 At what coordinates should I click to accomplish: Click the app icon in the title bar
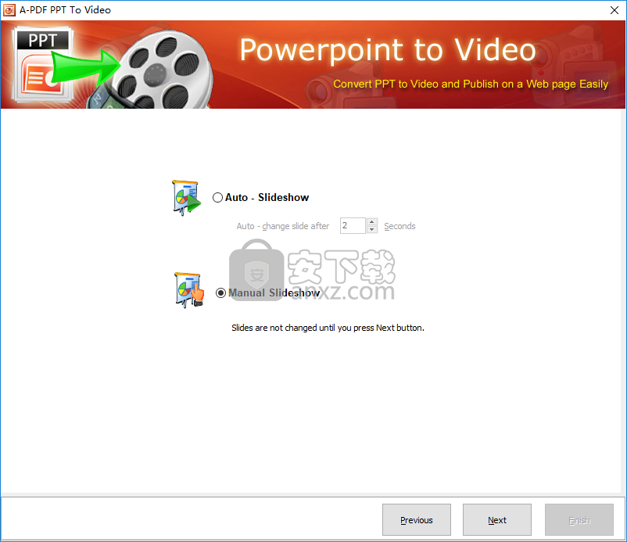pos(9,10)
